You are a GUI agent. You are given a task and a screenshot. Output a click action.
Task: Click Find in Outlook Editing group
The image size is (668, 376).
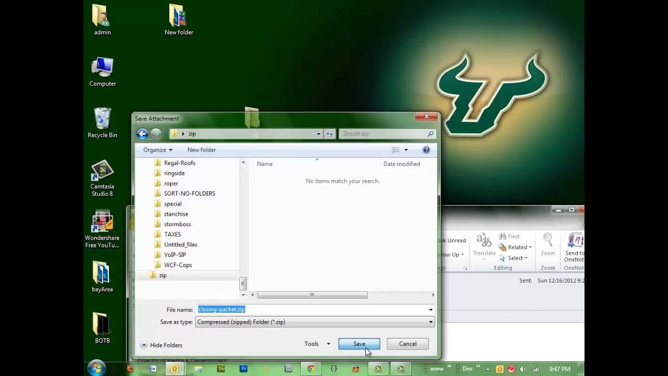(509, 237)
